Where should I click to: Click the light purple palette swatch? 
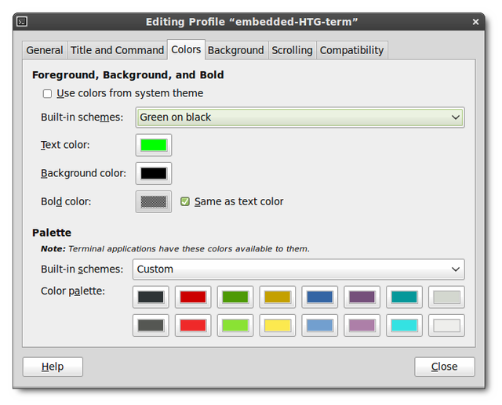362,325
